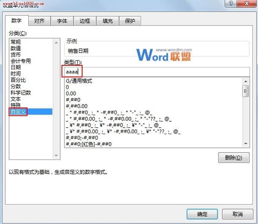Select 常规 in the category list
The image size is (258, 224).
click(x=15, y=42)
